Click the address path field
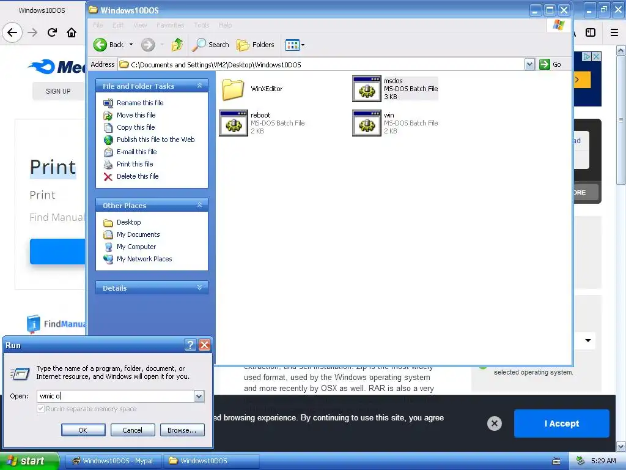 (322, 64)
